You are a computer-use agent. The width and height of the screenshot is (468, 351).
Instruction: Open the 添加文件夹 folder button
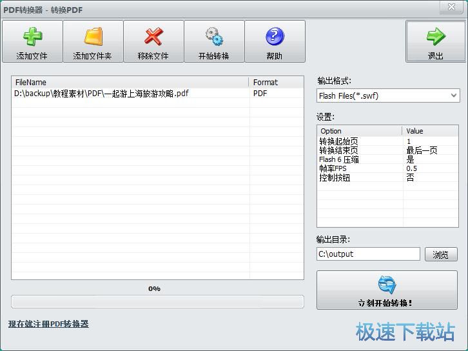93,41
